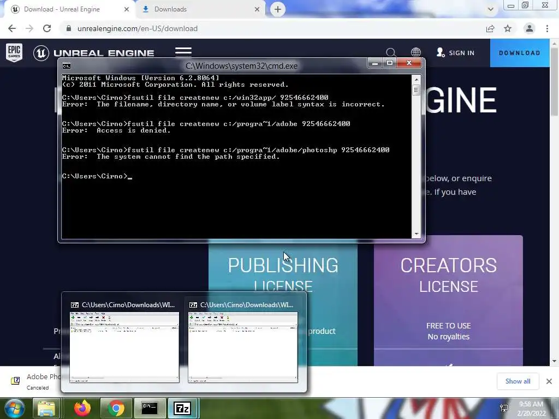
Task: Click the cmd window scrollbar thumb
Action: (x=416, y=90)
